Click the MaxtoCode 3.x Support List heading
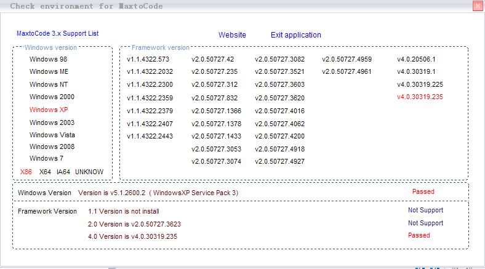 click(57, 34)
